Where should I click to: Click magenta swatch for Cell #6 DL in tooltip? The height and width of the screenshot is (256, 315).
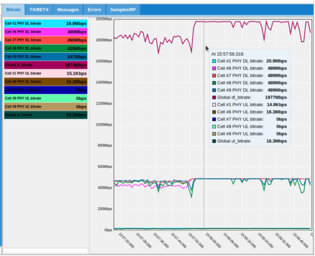pyautogui.click(x=214, y=68)
